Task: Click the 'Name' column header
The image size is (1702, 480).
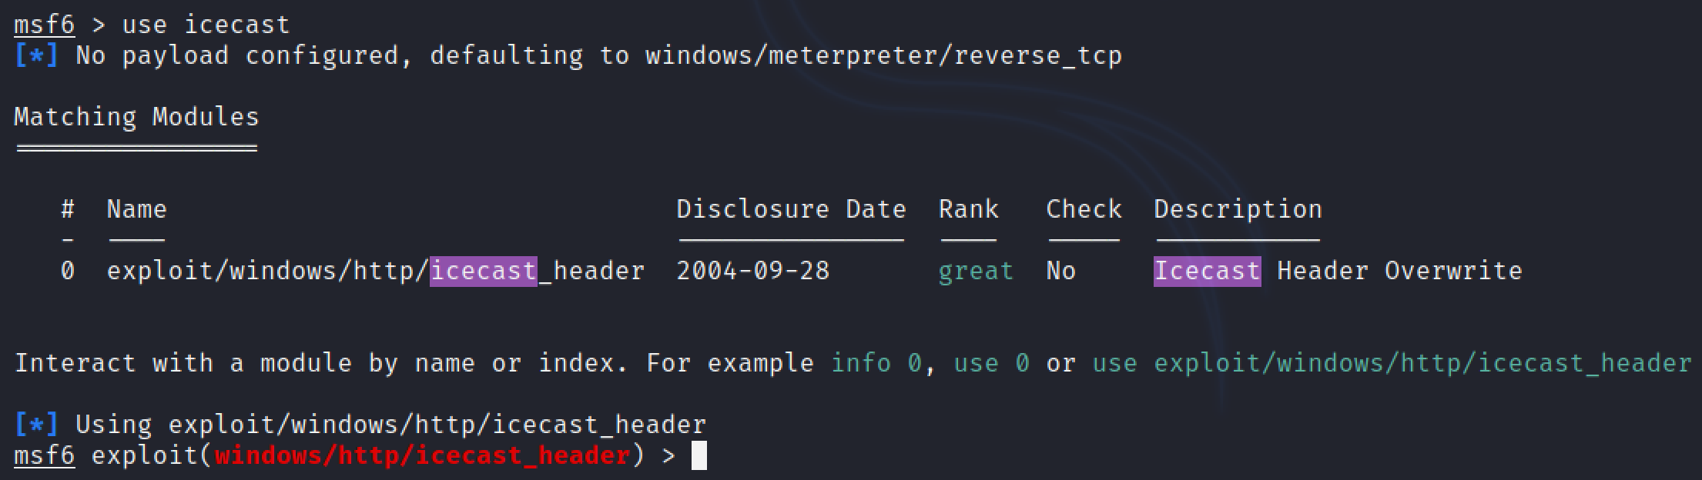Action: 136,209
